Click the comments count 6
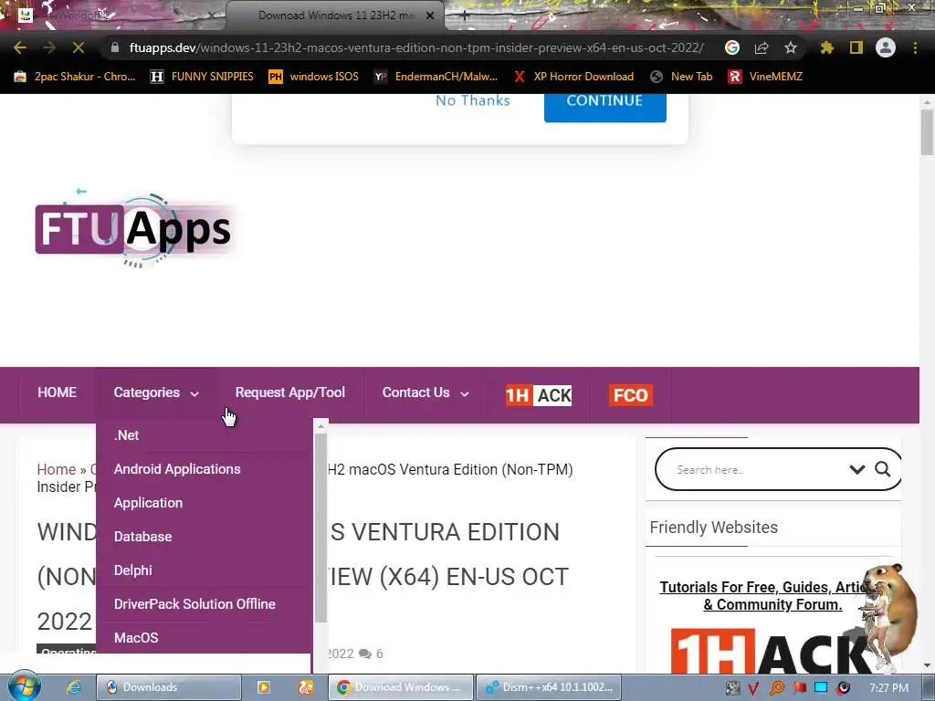 tap(371, 654)
